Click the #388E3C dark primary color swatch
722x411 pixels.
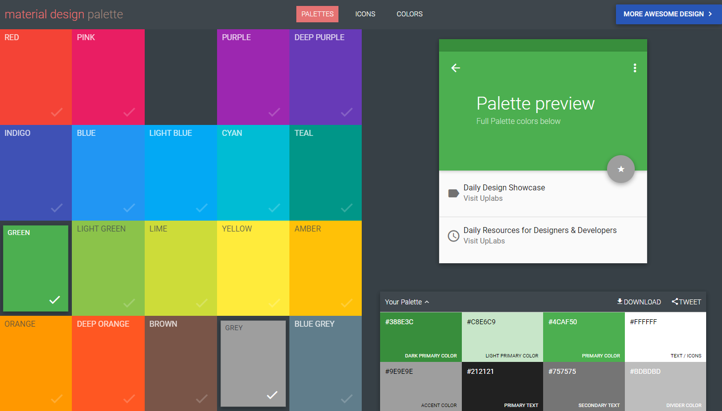[x=421, y=337]
